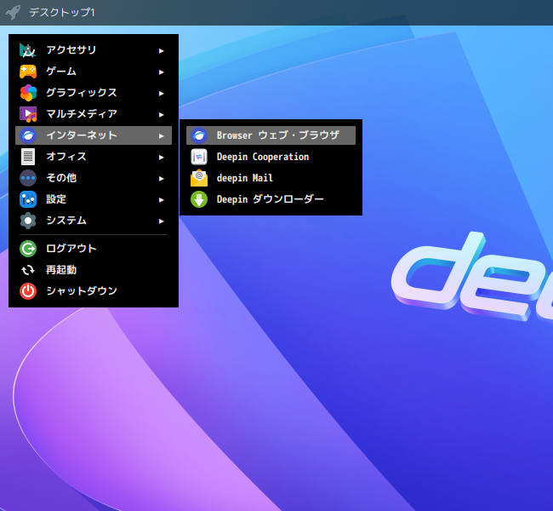
Task: Choose シャットダウン from the menu
Action: pos(94,291)
